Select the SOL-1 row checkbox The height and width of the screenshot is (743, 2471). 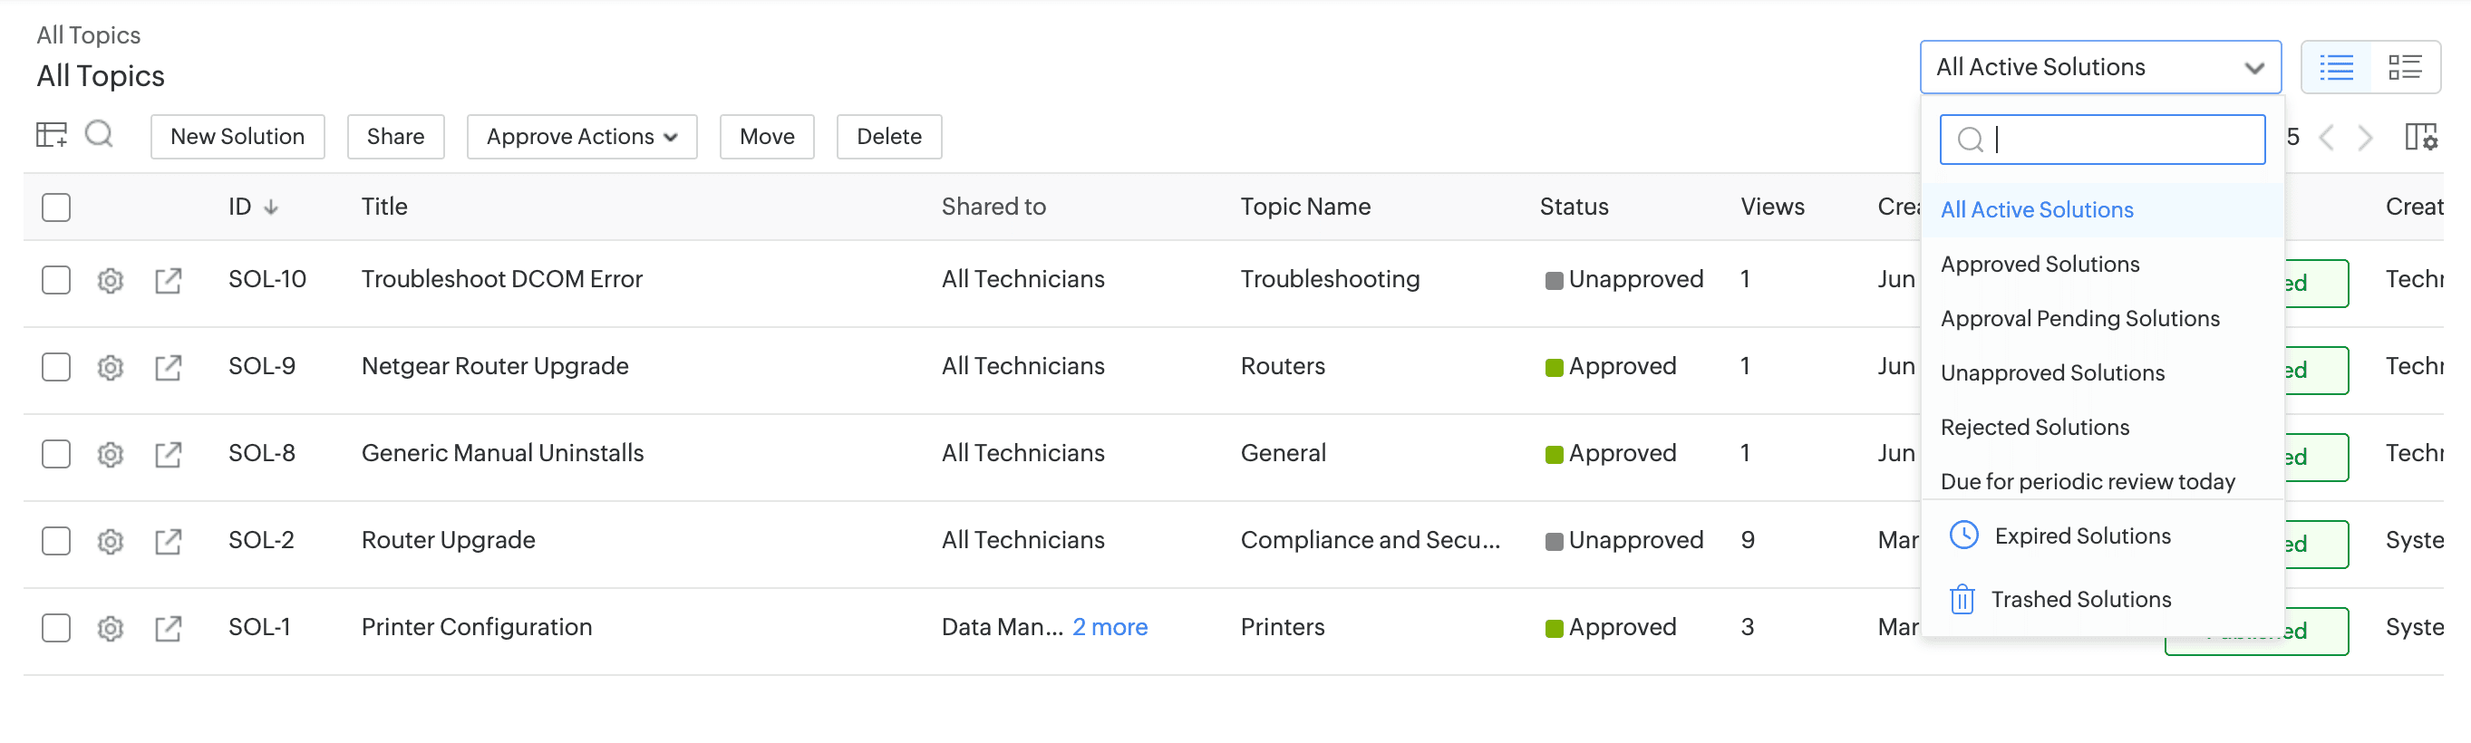[x=56, y=628]
